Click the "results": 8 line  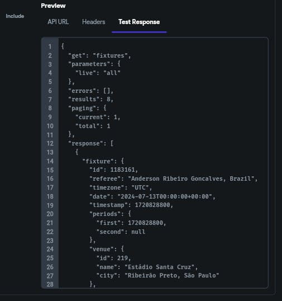point(91,99)
